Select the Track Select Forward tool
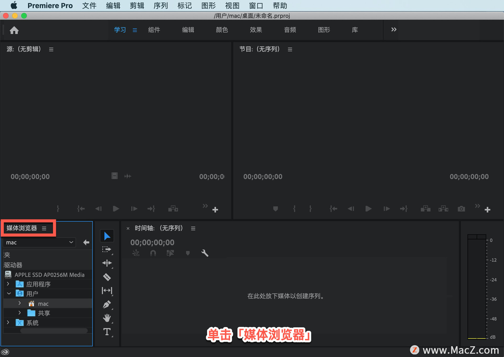Viewport: 504px width, 357px height. point(107,249)
